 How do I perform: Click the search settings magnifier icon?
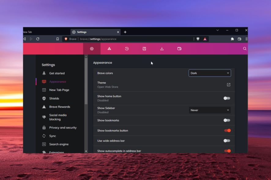(x=245, y=49)
